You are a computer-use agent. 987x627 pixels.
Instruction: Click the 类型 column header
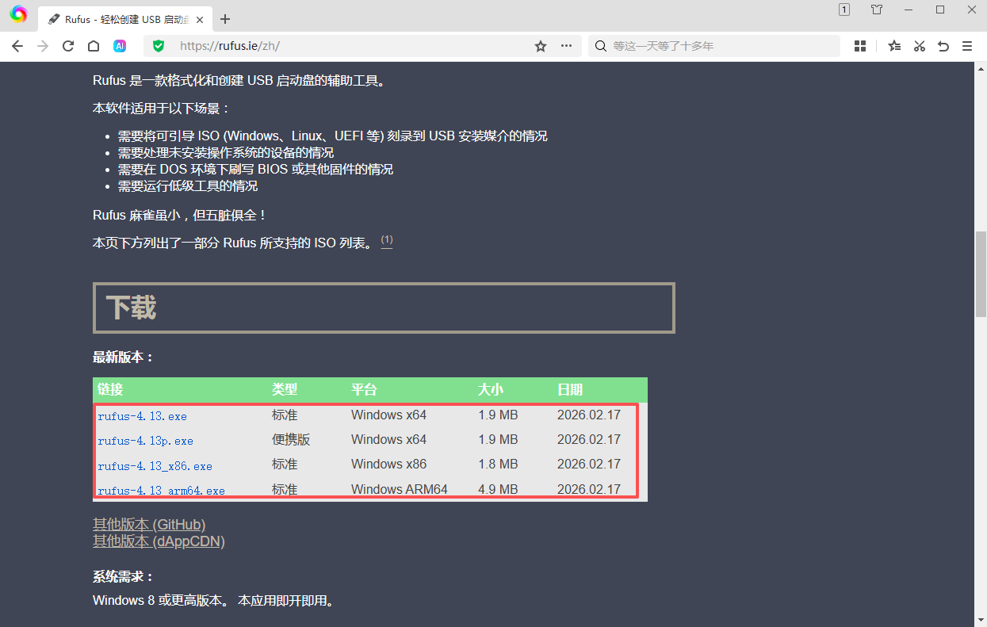(285, 389)
